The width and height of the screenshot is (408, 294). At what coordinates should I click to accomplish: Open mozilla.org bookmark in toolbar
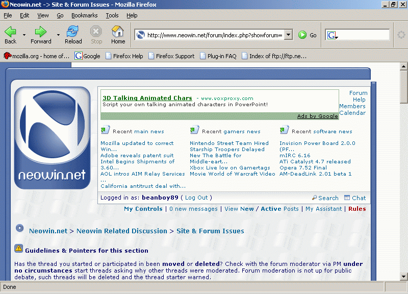click(x=37, y=56)
